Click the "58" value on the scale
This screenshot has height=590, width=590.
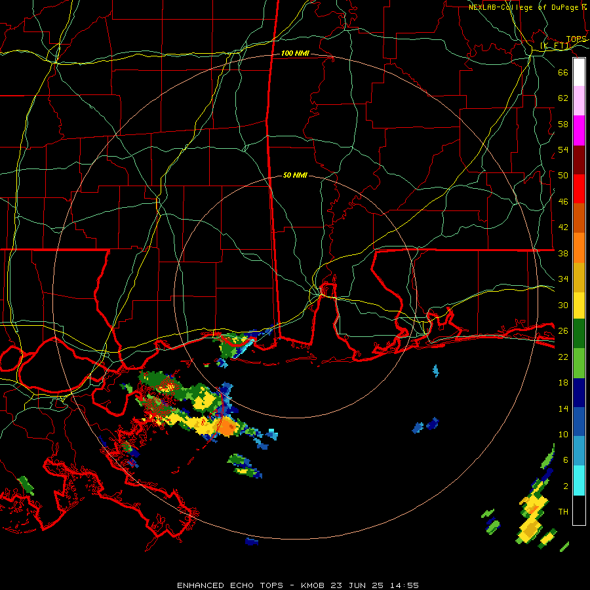[x=563, y=124]
